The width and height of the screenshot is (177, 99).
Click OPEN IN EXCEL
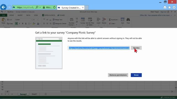pos(49,15)
